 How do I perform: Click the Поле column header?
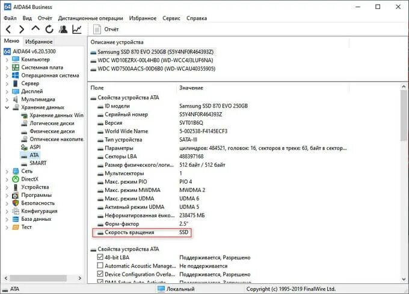134,88
